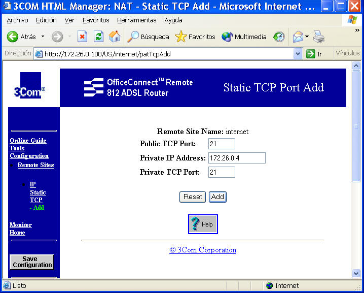Image resolution: width=364 pixels, height=293 pixels.
Task: Click the History clock icon
Action: coord(279,37)
